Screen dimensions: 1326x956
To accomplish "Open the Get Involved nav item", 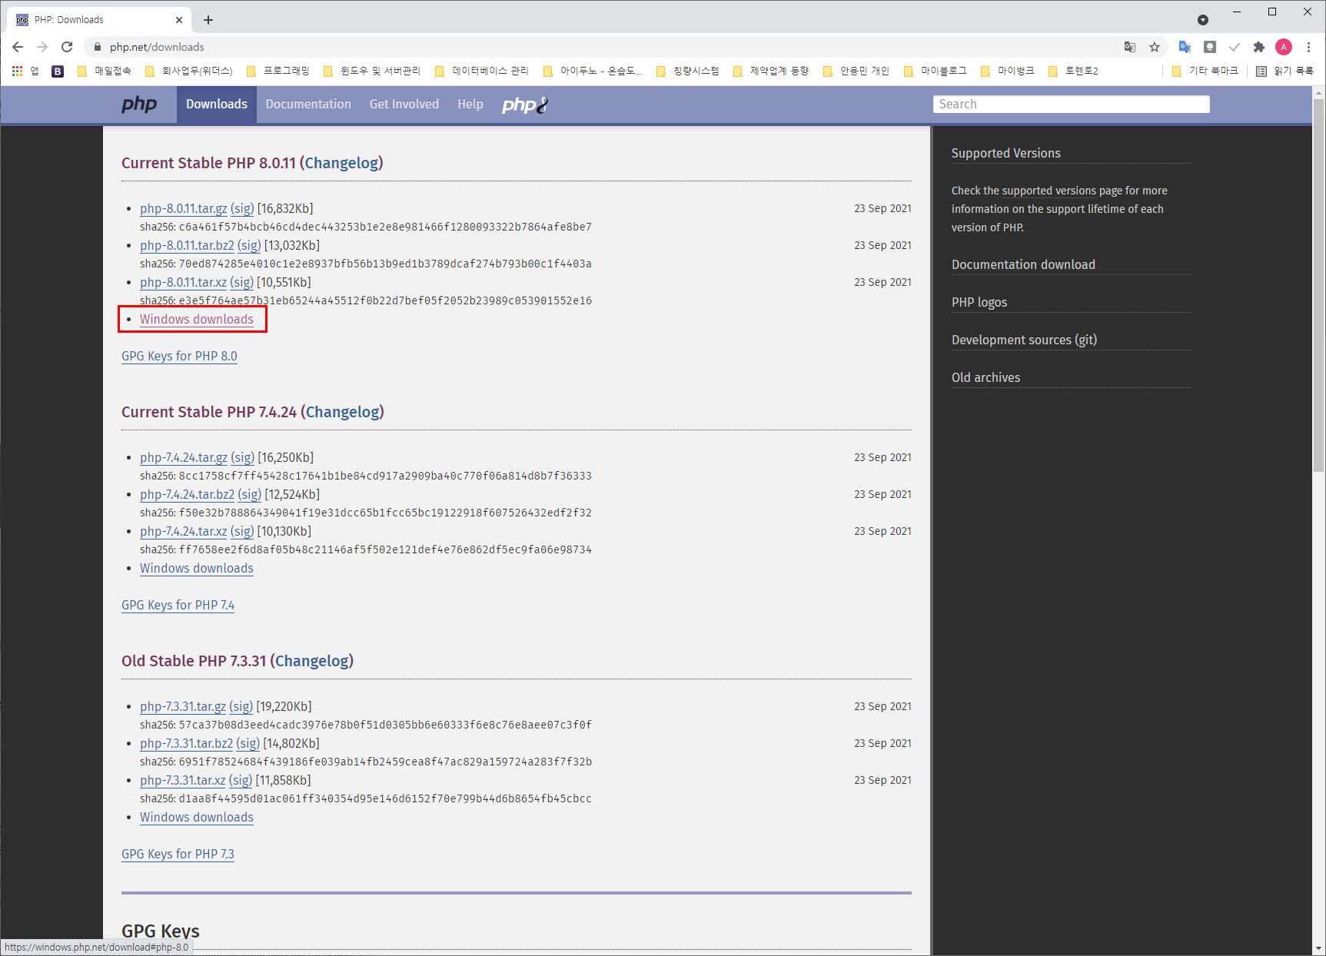I will pyautogui.click(x=404, y=105).
